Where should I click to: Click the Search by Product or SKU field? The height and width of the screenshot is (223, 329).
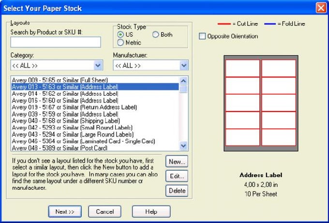[56, 42]
